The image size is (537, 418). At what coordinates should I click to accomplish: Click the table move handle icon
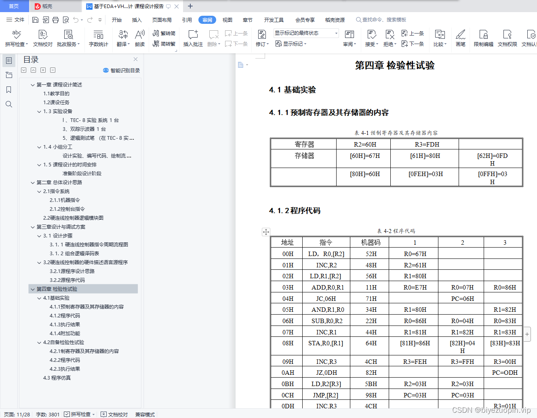(x=266, y=232)
